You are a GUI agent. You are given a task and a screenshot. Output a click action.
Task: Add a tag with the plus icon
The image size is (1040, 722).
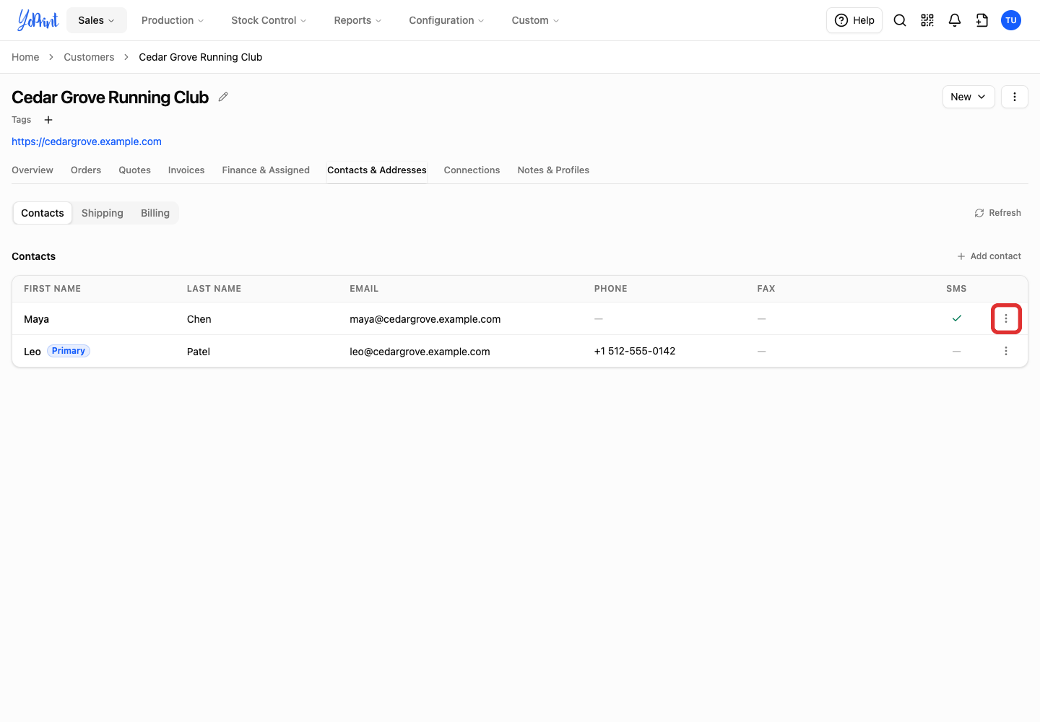(x=48, y=120)
